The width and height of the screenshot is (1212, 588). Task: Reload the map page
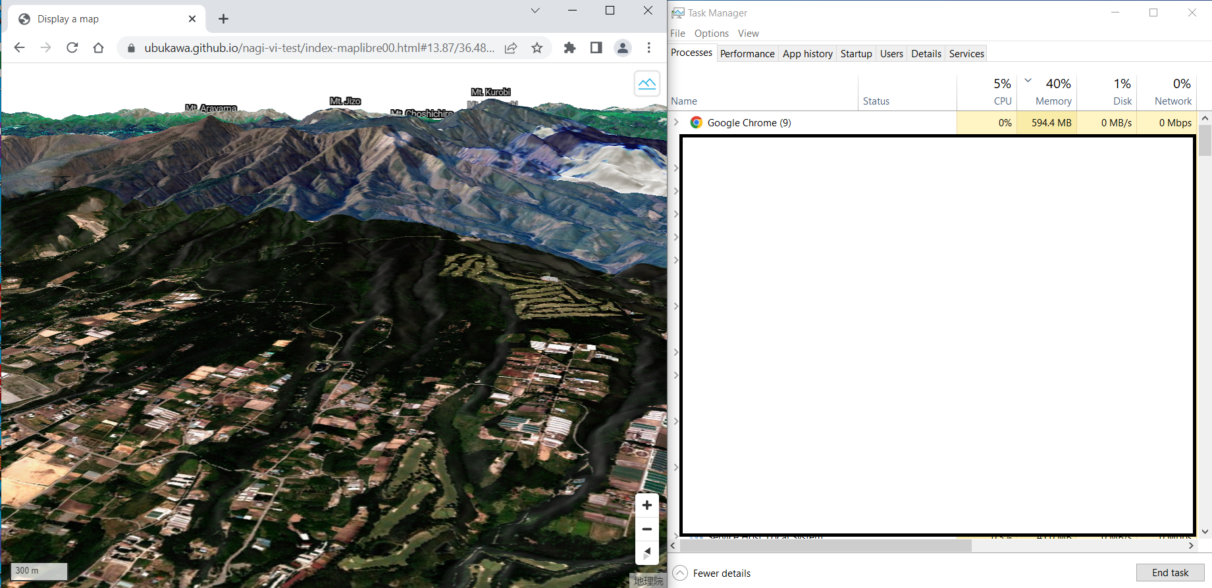[x=72, y=47]
